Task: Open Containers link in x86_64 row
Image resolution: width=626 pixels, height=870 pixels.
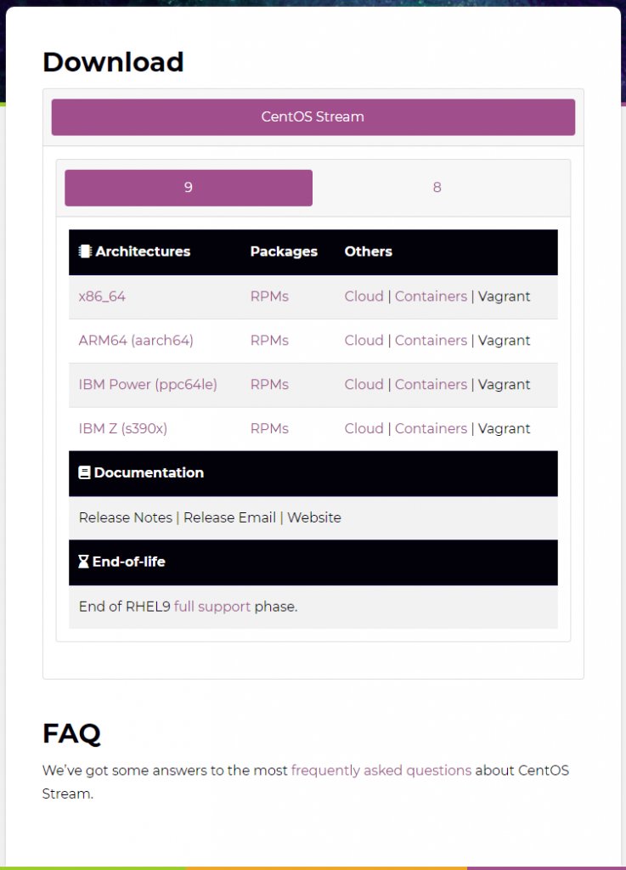Action: pyautogui.click(x=431, y=297)
